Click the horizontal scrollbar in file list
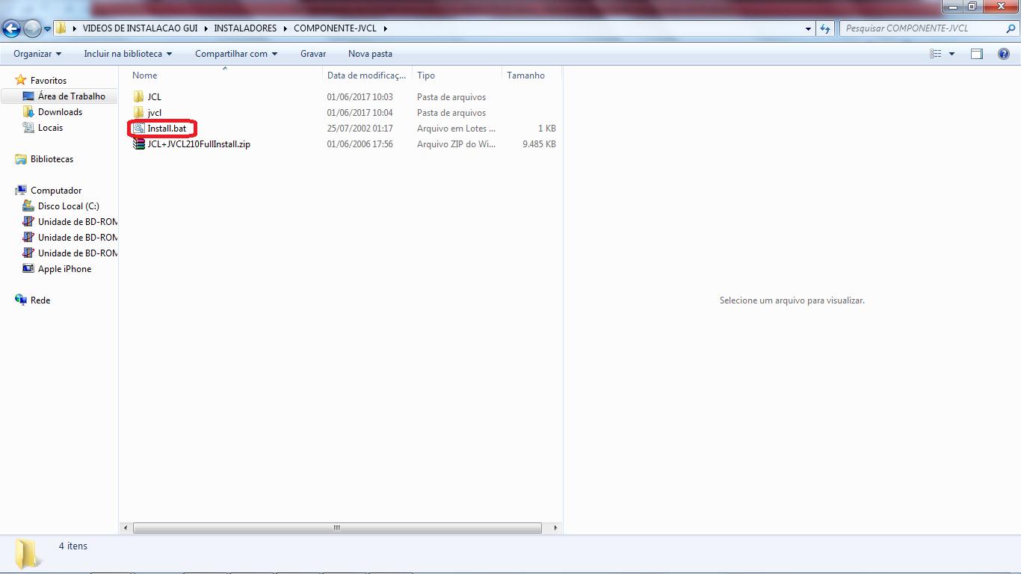1021x574 pixels. 336,528
